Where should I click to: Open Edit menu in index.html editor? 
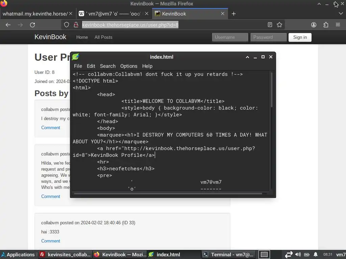coord(91,66)
